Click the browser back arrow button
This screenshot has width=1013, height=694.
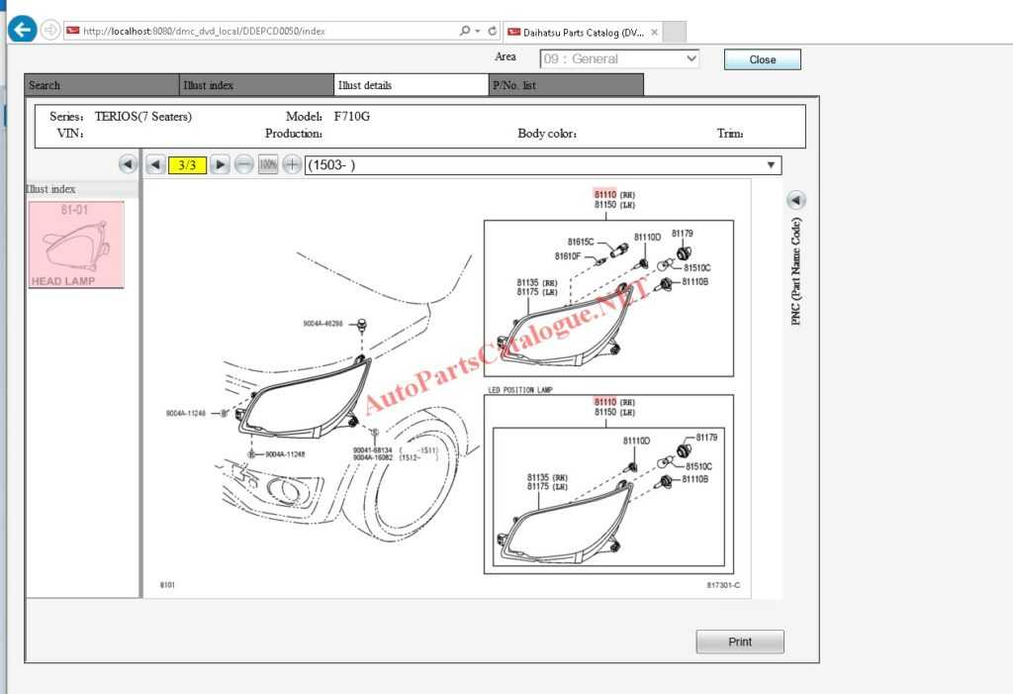tap(22, 31)
